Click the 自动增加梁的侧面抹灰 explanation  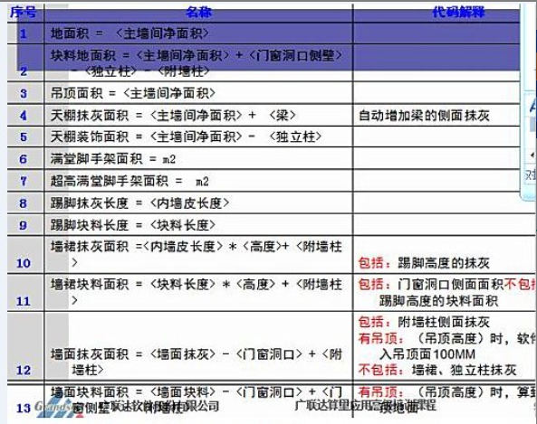pos(424,116)
